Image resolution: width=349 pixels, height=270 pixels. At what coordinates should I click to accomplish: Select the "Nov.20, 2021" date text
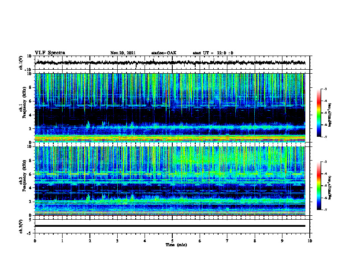pyautogui.click(x=123, y=53)
